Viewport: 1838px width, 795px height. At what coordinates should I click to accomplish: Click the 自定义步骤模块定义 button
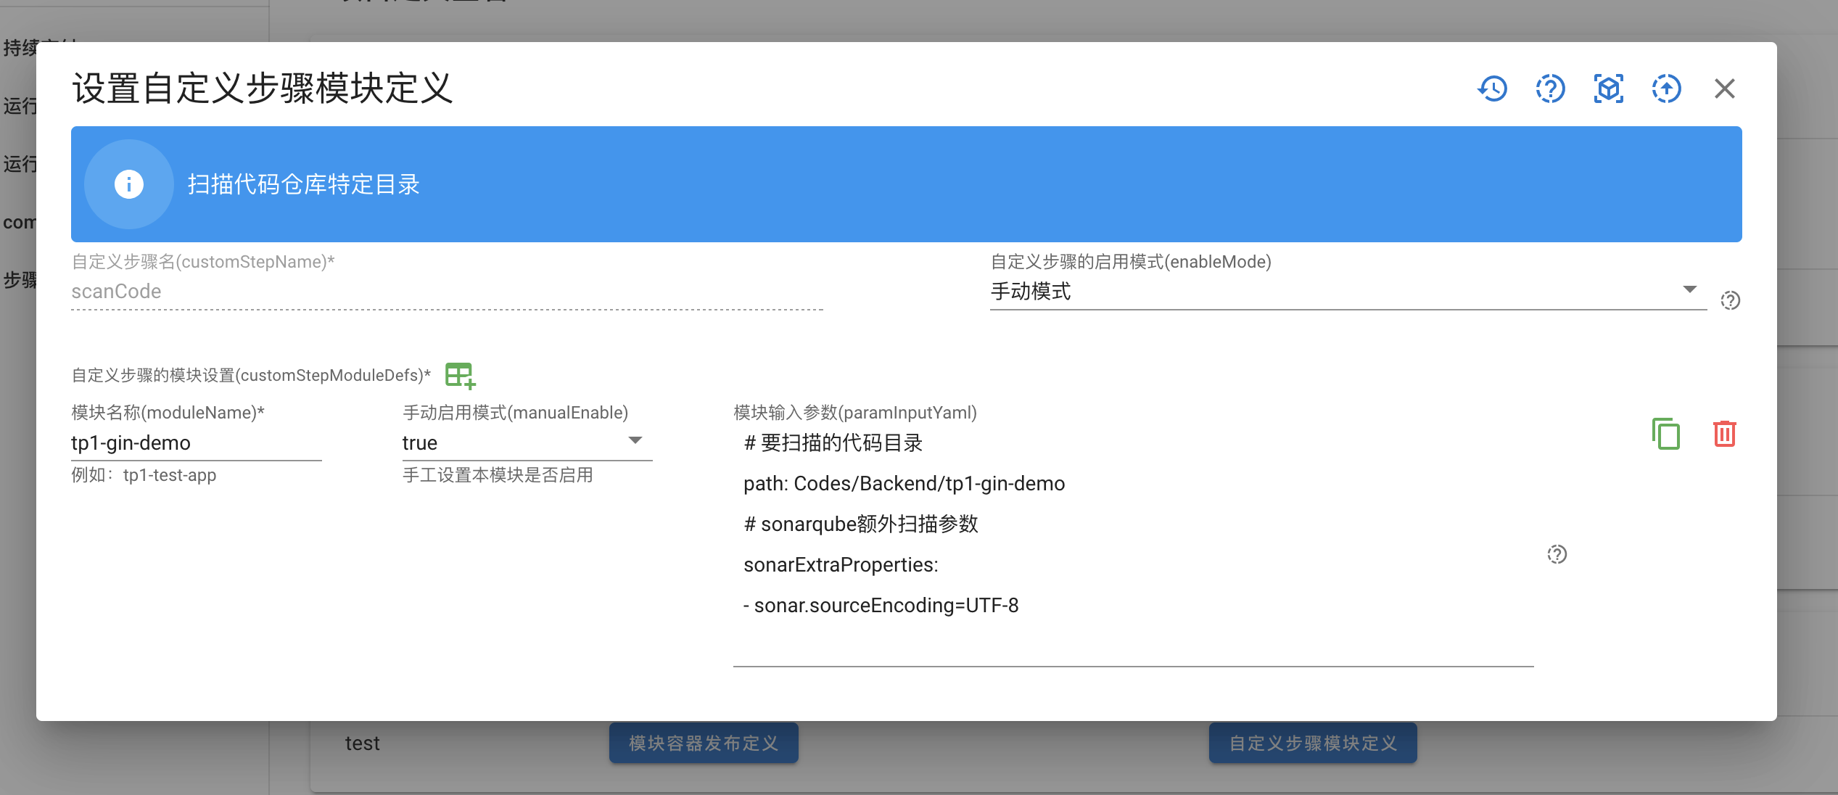point(1312,743)
